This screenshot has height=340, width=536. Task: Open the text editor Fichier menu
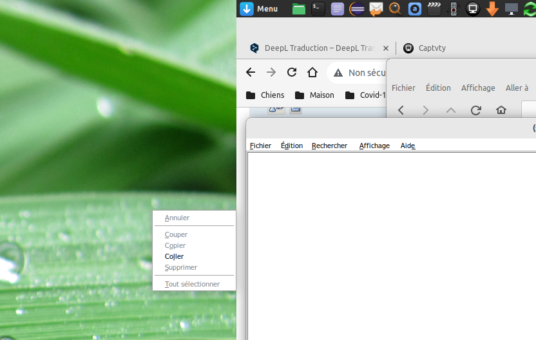[x=260, y=146]
